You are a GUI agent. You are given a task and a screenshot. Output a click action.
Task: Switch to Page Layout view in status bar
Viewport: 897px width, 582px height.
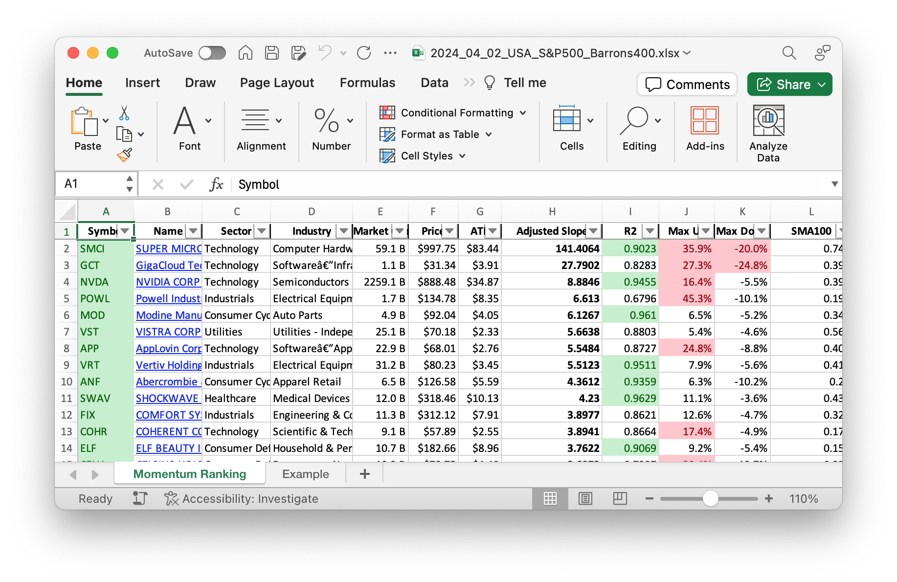(585, 498)
